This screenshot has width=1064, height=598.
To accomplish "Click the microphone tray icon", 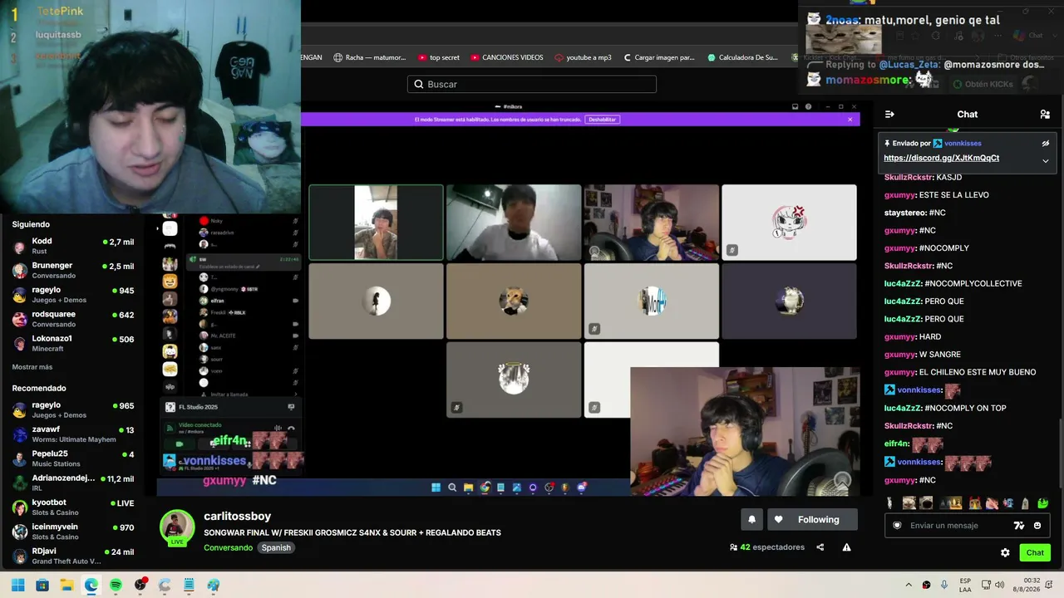I will coord(944,585).
